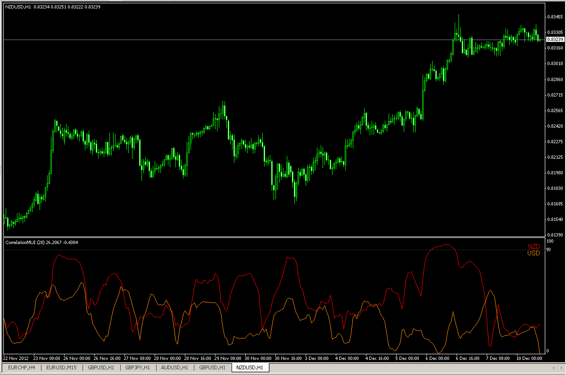Click the CorrelationMUI (20) indicator label

(42, 242)
